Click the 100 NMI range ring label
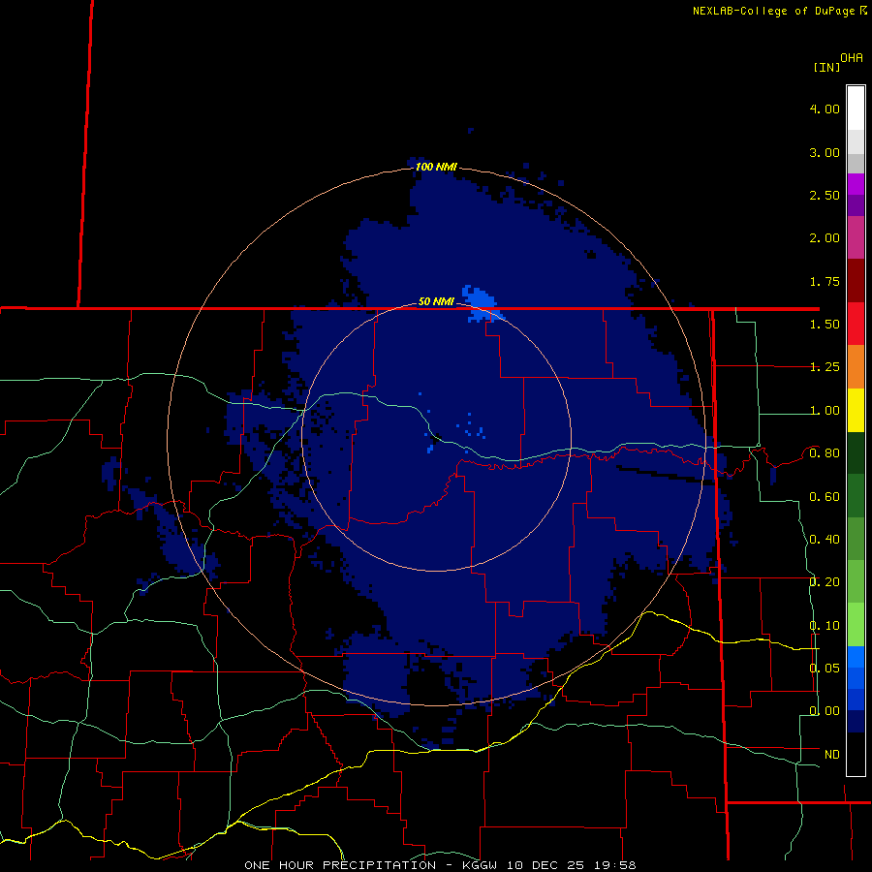Viewport: 872px width, 872px height. [436, 167]
